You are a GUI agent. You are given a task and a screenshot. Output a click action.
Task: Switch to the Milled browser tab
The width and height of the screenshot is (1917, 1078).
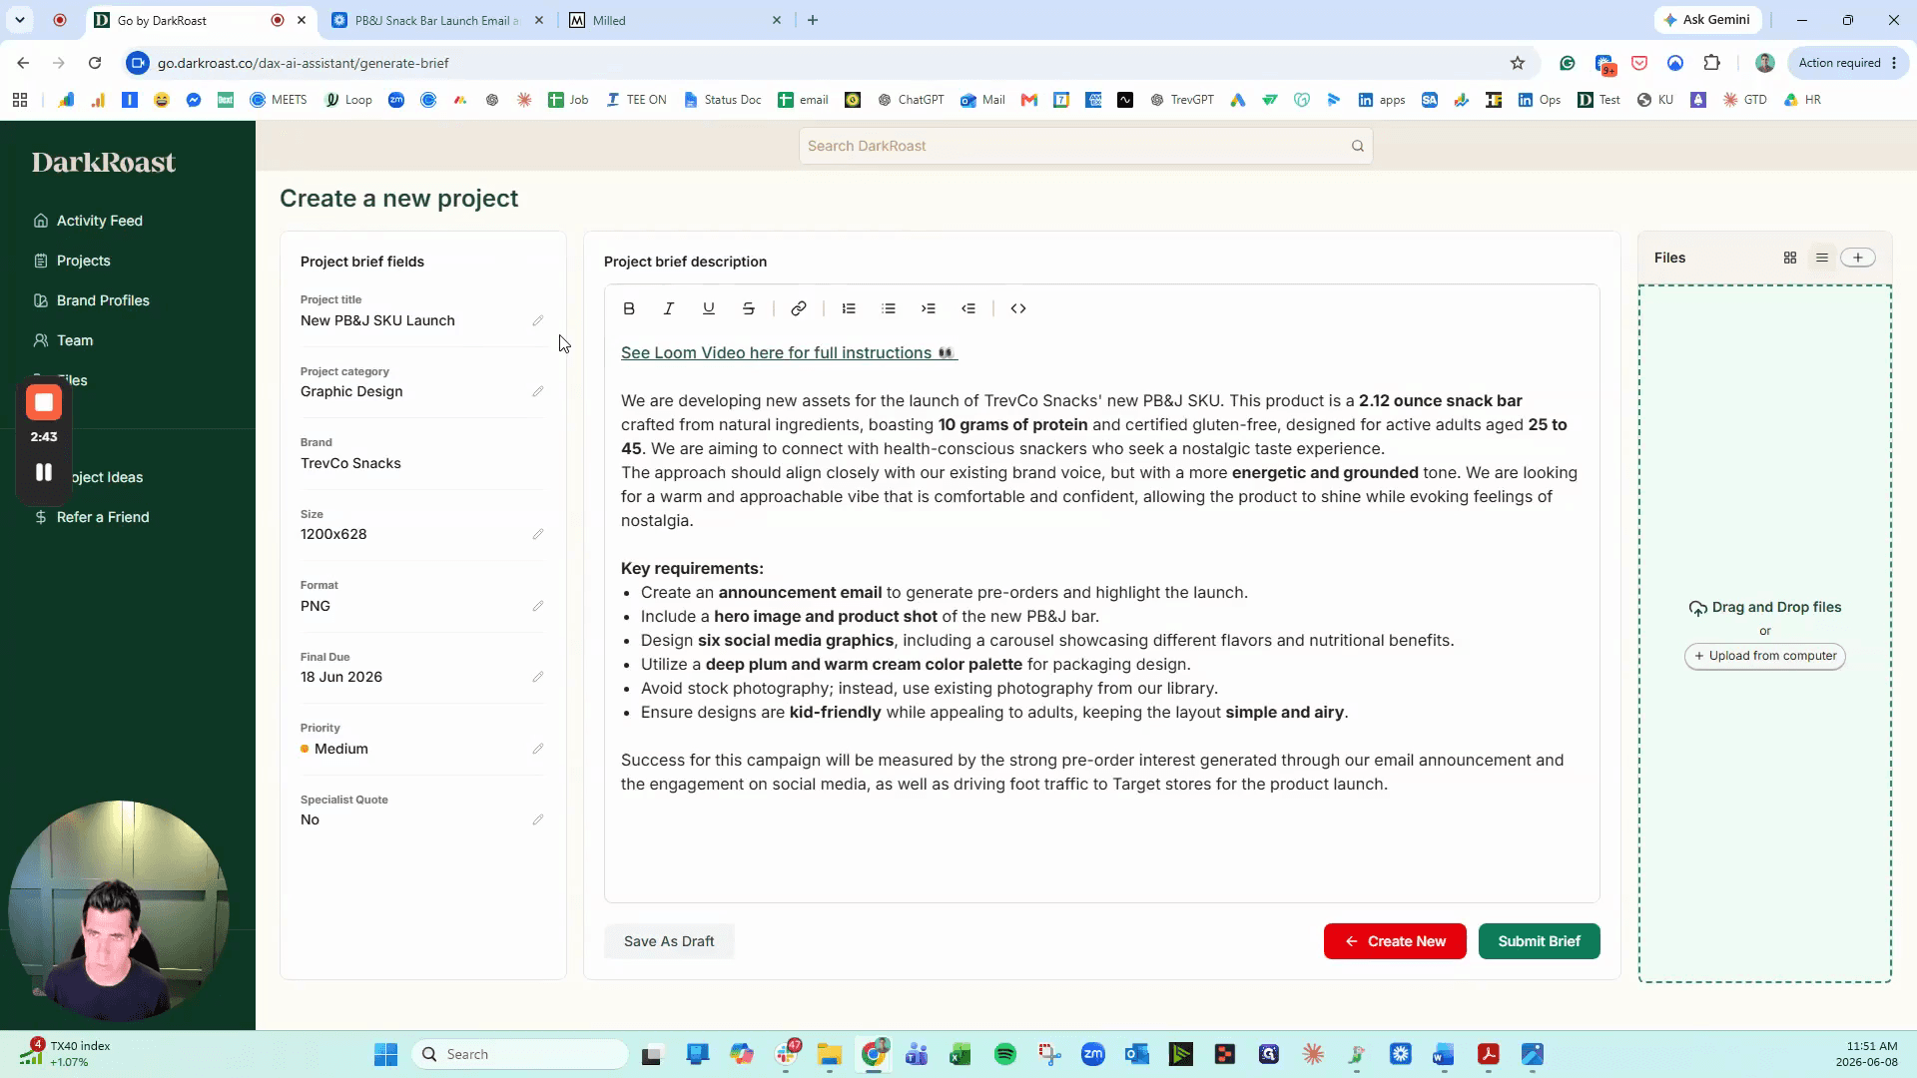coord(675,20)
